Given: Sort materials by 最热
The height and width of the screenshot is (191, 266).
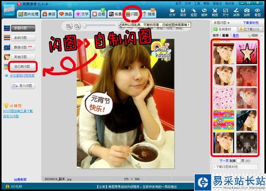Looking at the screenshot, I should pyautogui.click(x=236, y=36).
